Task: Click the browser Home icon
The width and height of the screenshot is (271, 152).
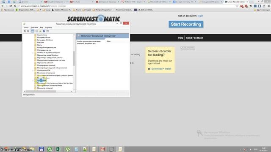Action: click(x=15, y=6)
